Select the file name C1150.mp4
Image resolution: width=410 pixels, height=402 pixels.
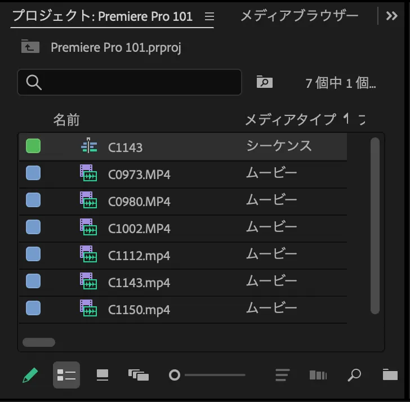click(139, 310)
